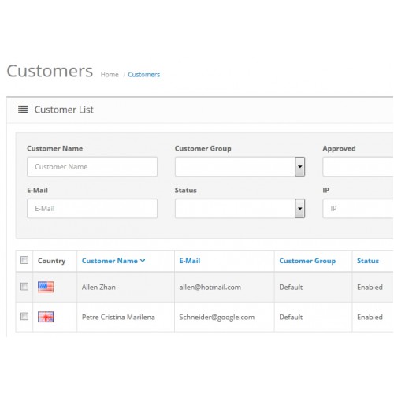Check the Petre Cristina Marilena row checkbox
Image resolution: width=394 pixels, height=394 pixels.
[x=24, y=316]
